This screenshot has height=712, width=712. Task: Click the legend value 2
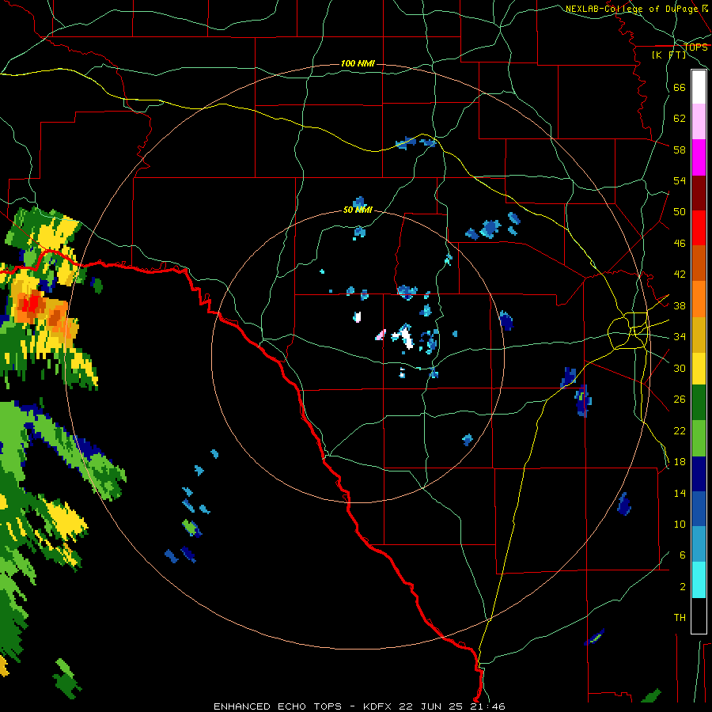(x=683, y=587)
